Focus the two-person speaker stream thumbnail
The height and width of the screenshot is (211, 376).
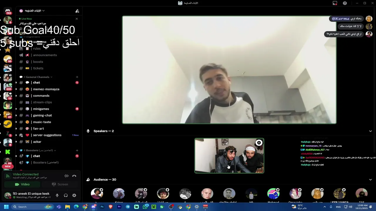[x=229, y=156]
